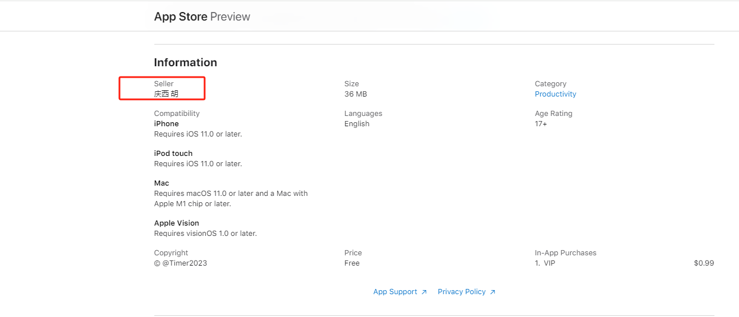739x317 pixels.
Task: Click the App Support arrow icon
Action: 424,292
